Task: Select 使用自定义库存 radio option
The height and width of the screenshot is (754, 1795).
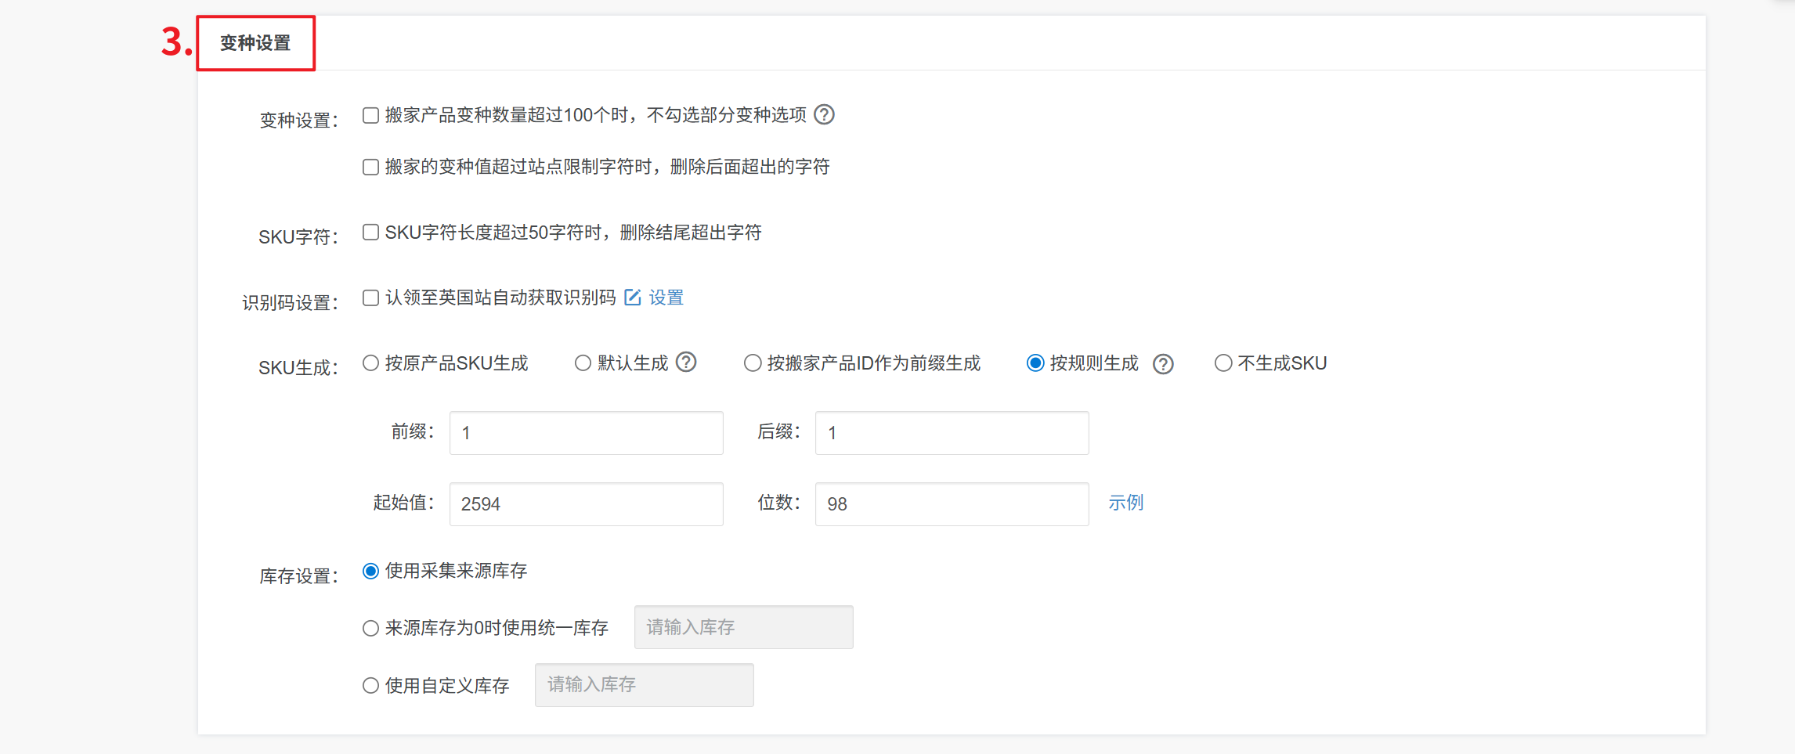Action: pos(371,686)
